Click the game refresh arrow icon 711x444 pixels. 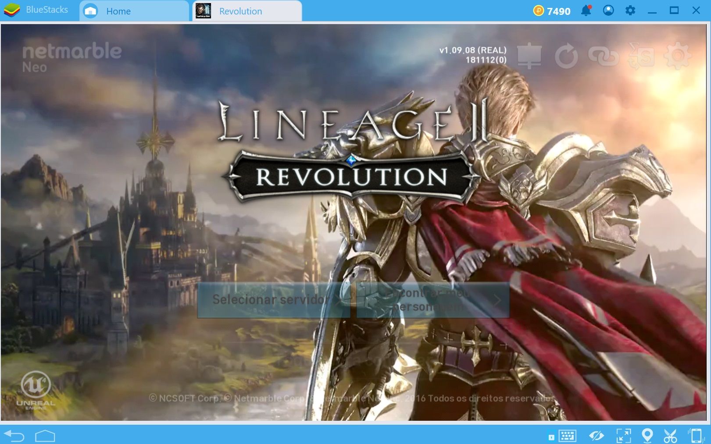[x=566, y=56]
